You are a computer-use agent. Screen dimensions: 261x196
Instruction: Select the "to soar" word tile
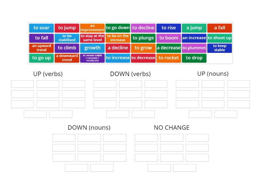tap(41, 28)
